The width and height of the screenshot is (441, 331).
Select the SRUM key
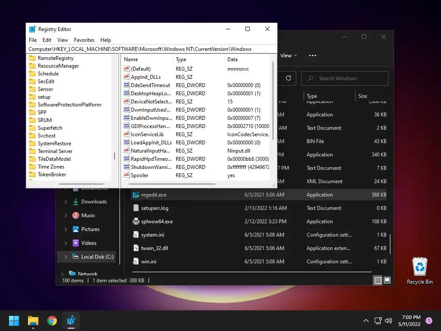coord(44,120)
